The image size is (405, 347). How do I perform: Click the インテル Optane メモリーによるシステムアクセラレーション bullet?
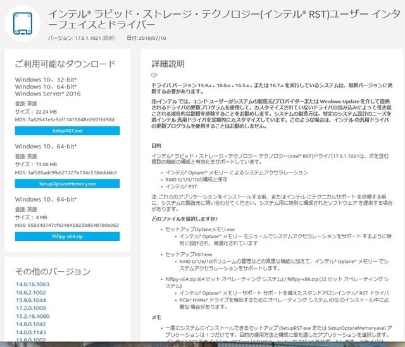tap(237, 173)
